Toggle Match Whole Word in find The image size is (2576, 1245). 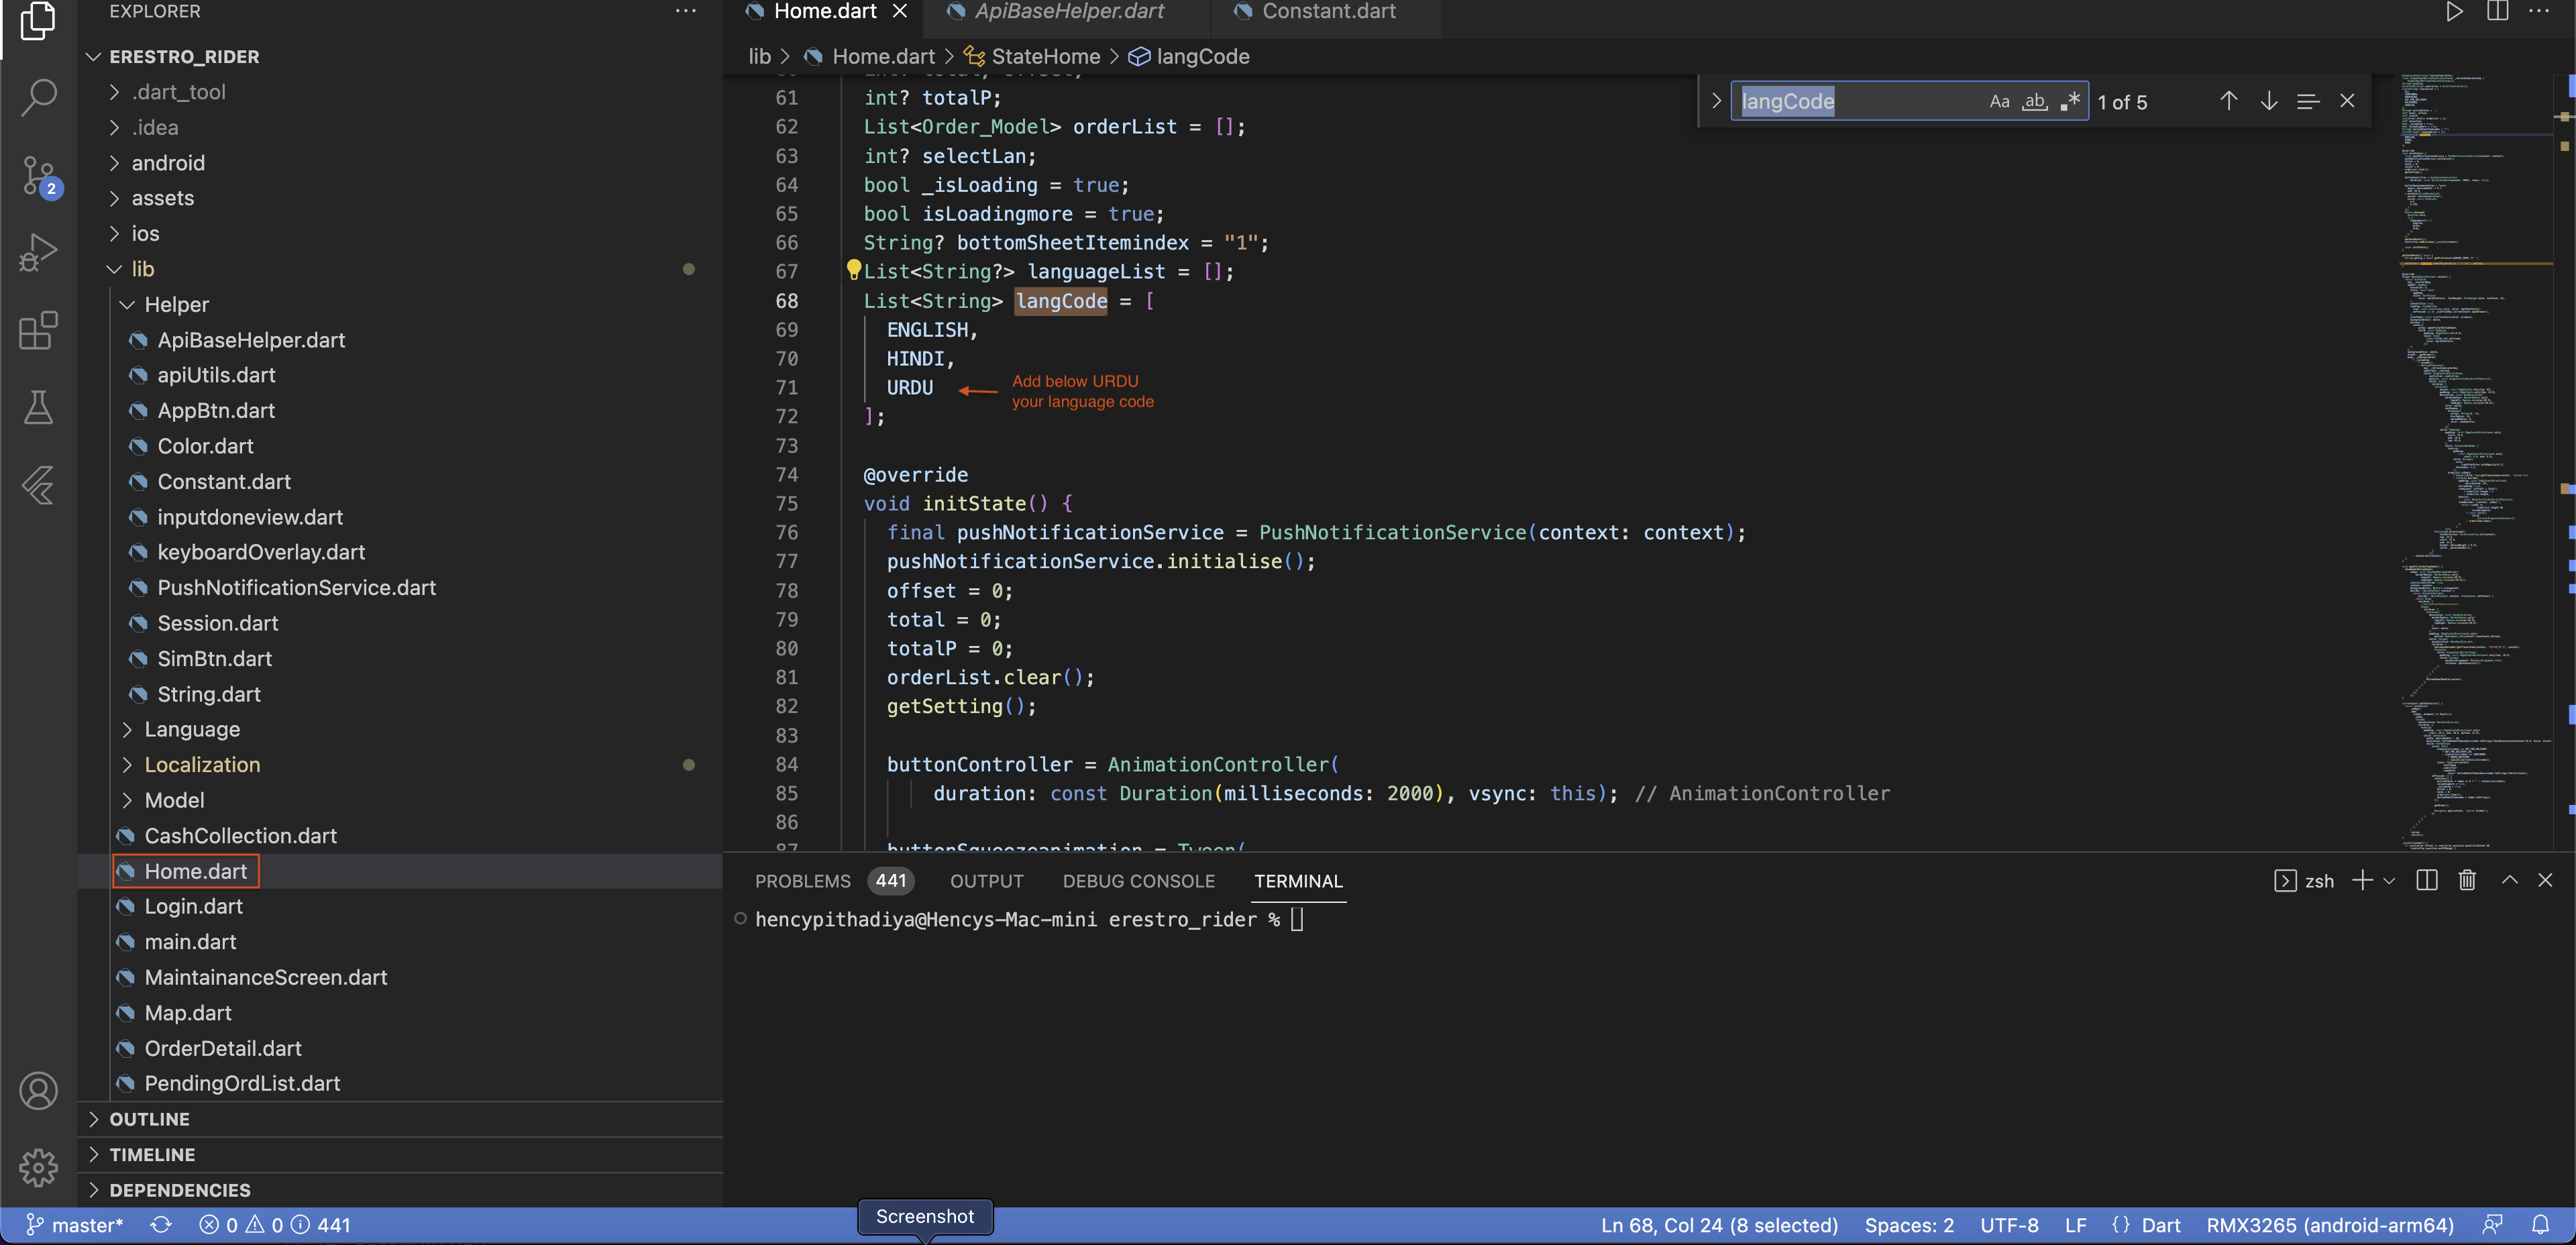pyautogui.click(x=2034, y=101)
